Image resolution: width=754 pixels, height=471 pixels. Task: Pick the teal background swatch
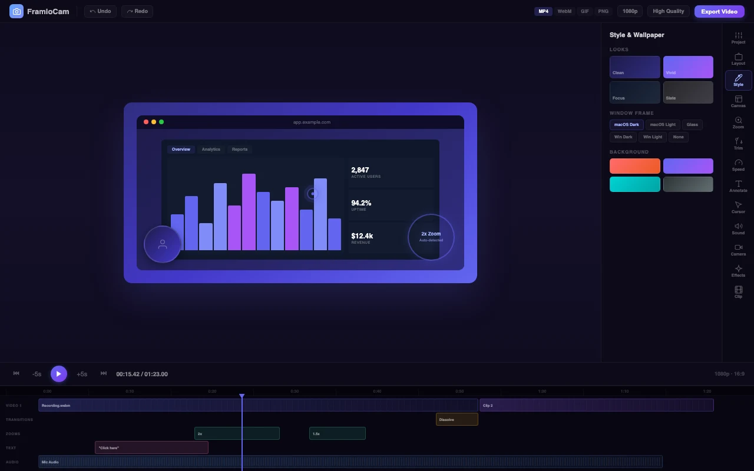click(x=634, y=184)
